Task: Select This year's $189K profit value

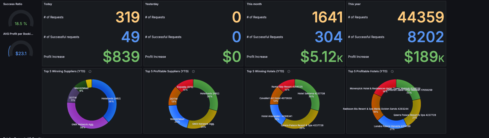Action: [424, 57]
